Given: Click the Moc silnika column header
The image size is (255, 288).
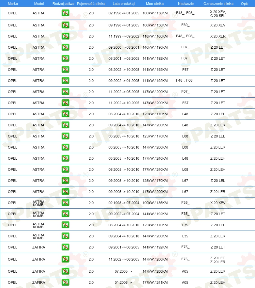Looking at the screenshot, I should [x=155, y=4].
